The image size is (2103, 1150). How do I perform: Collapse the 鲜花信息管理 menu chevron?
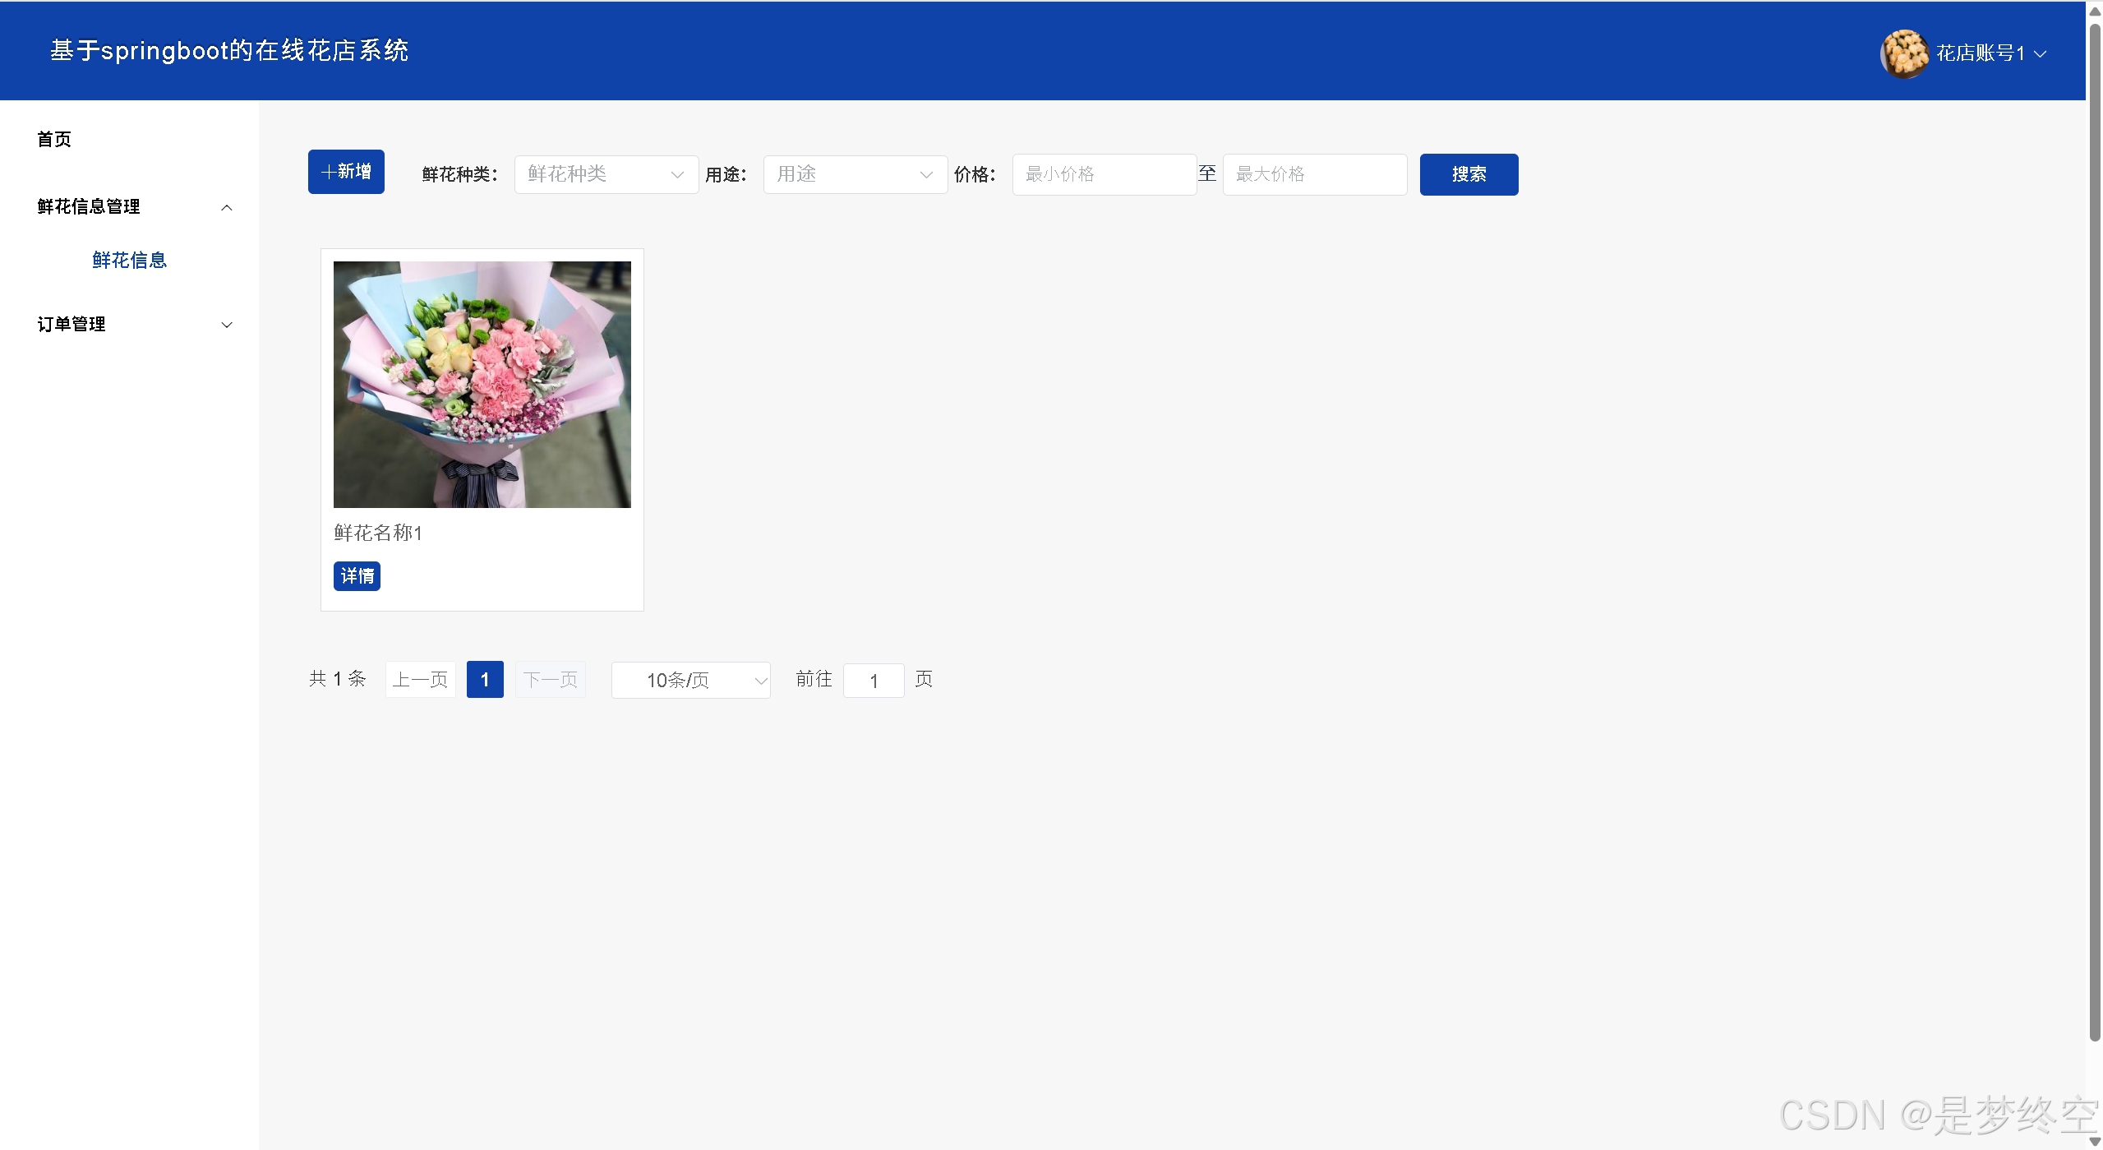227,207
